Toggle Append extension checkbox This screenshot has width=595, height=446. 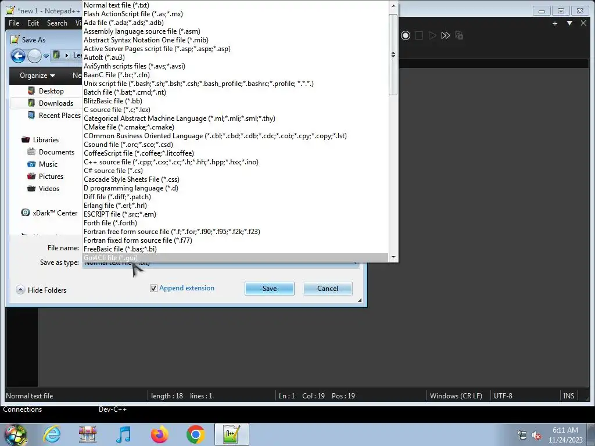point(153,288)
